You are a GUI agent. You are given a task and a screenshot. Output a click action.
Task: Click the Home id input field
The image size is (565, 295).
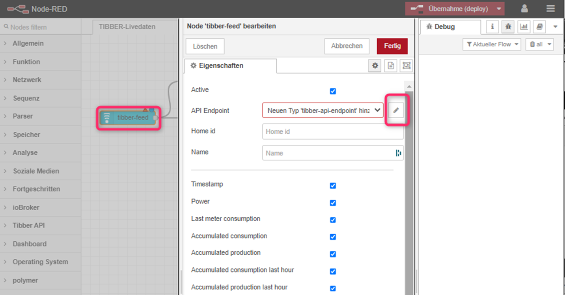pos(333,132)
